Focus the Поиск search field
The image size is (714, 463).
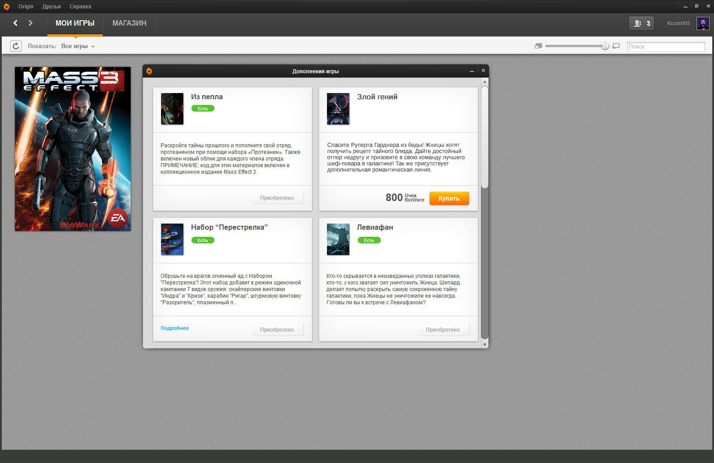click(x=666, y=46)
